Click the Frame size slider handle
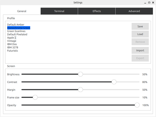The height and width of the screenshot is (117, 156). pos(35,97)
